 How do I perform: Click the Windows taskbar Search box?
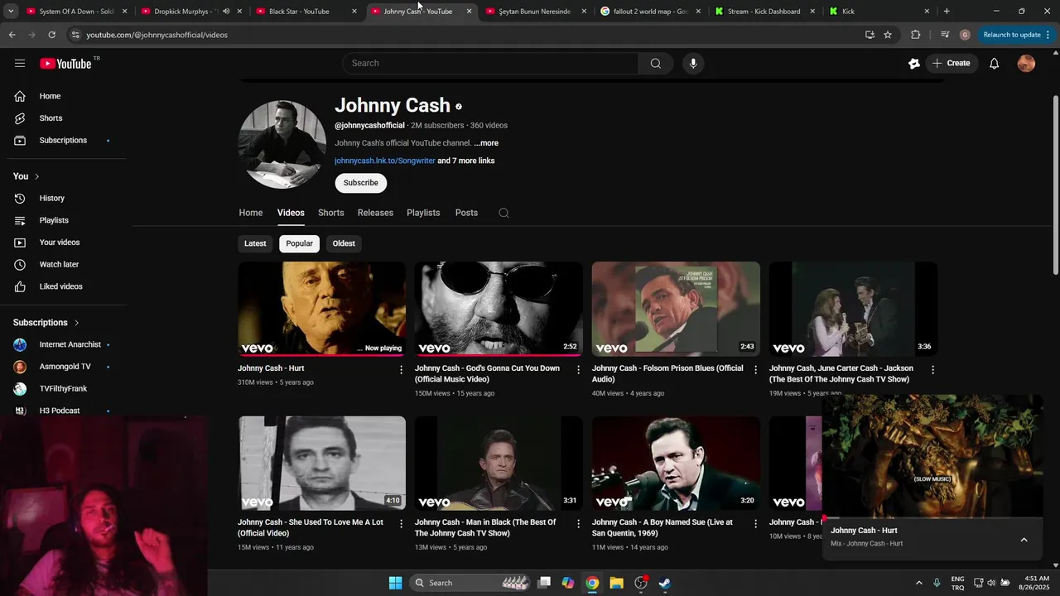470,583
